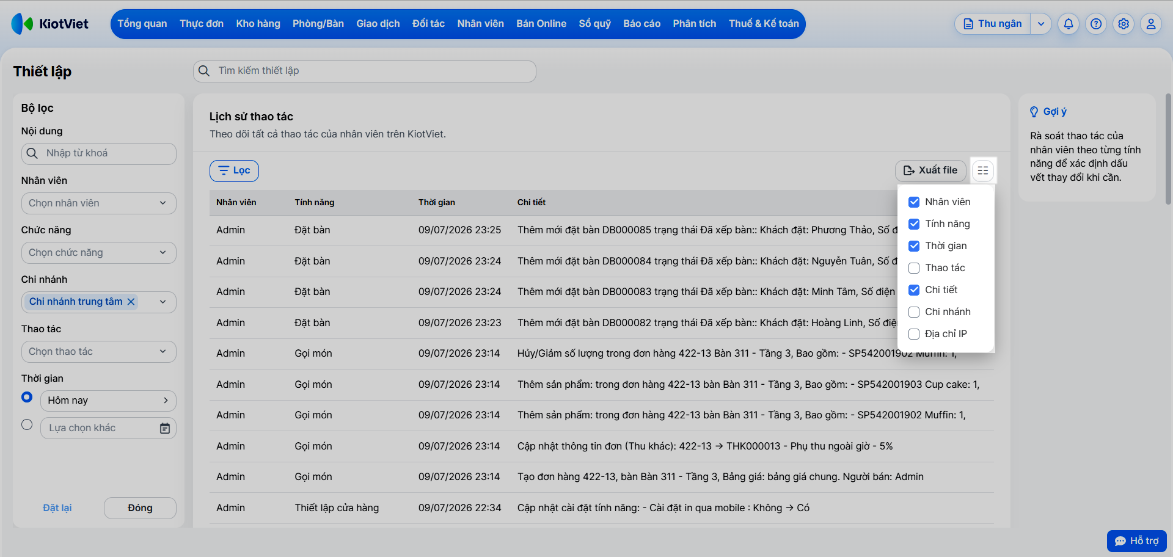Screen dimensions: 1173x557
Task: Open the Thu ngân dropdown arrow
Action: [1041, 24]
